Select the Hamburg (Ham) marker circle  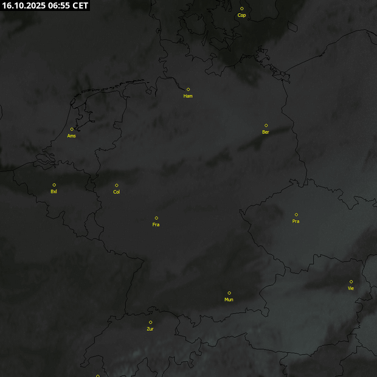click(188, 89)
